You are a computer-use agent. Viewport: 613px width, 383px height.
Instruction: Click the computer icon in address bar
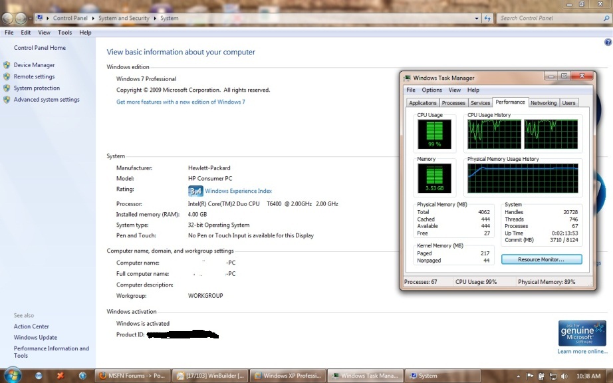tap(39, 18)
